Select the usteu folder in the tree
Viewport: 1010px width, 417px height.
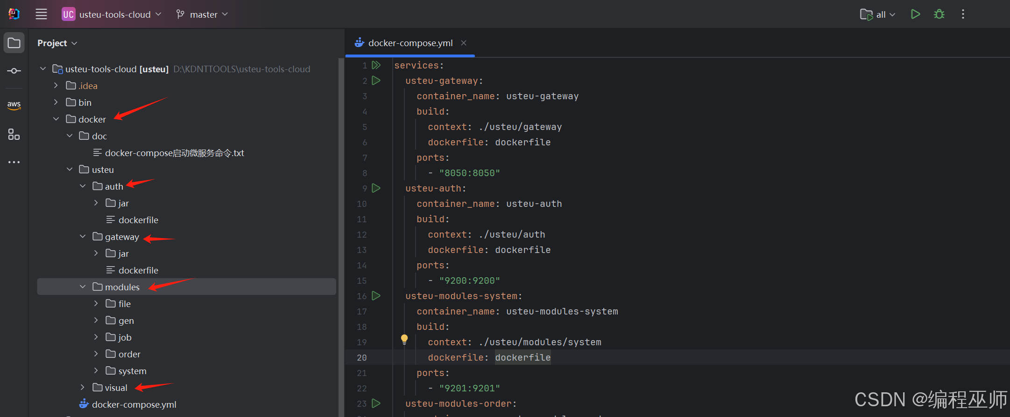click(103, 170)
